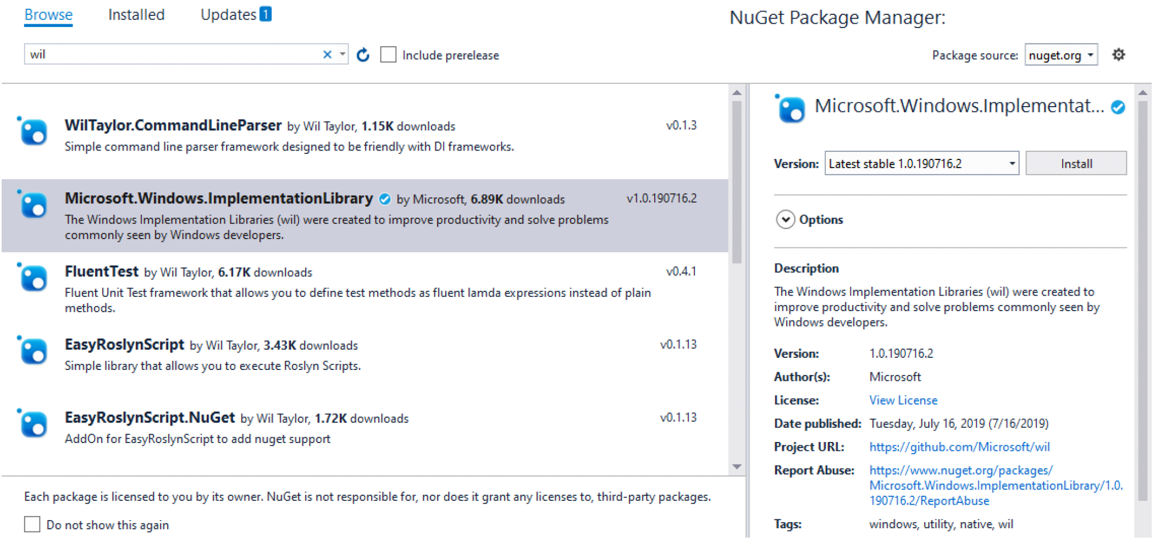The image size is (1160, 553).
Task: Clear the search box with the X
Action: pyautogui.click(x=327, y=54)
